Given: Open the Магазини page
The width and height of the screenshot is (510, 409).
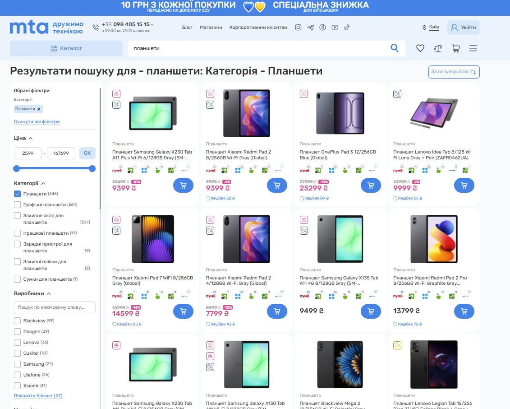Looking at the screenshot, I should 211,28.
